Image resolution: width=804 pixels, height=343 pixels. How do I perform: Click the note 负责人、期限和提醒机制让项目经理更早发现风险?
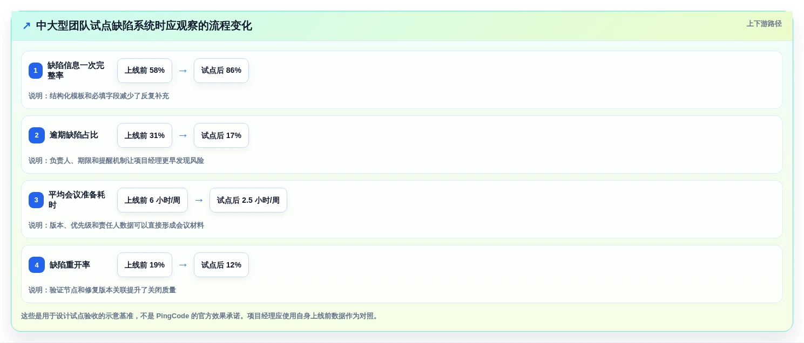coord(116,161)
